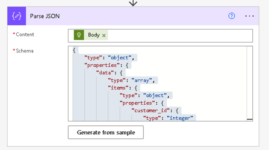Click the nested "properties": { under items
This screenshot has width=269, height=150.
(142, 103)
